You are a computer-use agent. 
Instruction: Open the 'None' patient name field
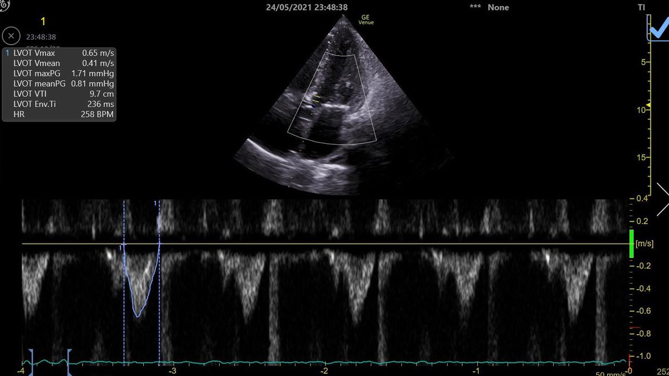497,7
